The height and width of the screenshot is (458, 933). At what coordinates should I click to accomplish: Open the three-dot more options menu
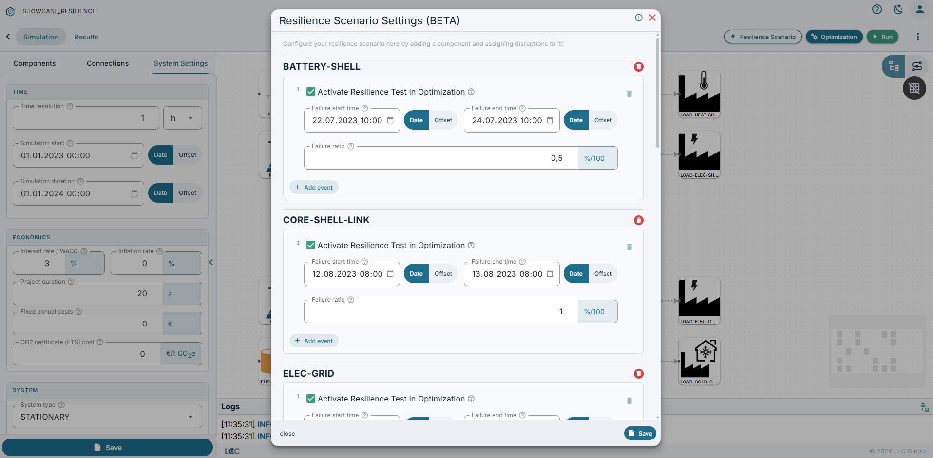(x=917, y=37)
